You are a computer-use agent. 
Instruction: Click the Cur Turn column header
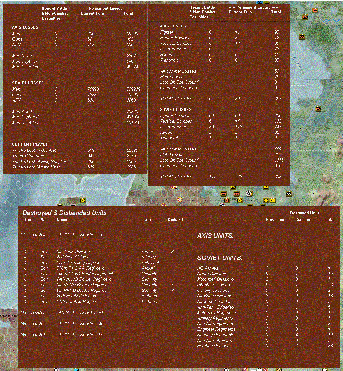coord(303,220)
